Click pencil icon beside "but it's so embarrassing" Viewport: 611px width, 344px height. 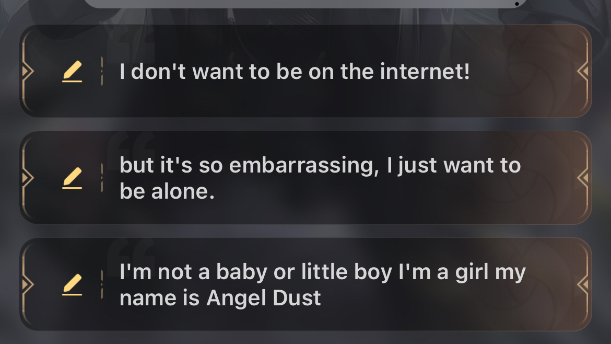tap(72, 178)
